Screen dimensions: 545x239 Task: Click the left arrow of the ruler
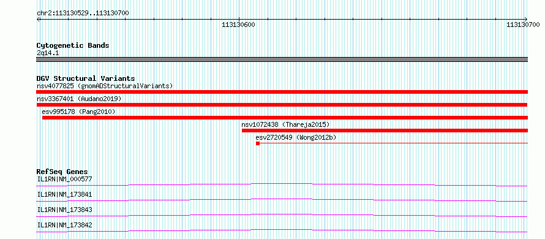pyautogui.click(x=39, y=19)
